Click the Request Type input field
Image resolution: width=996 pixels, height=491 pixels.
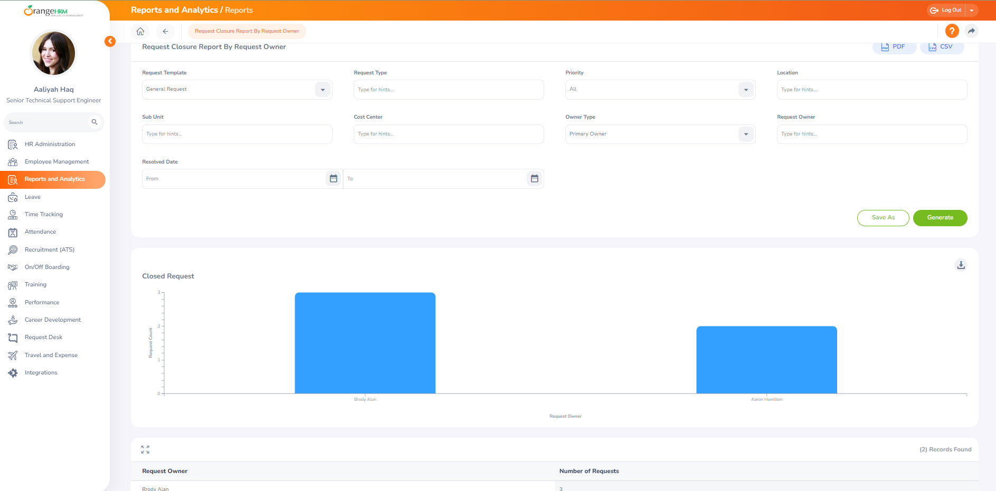449,90
